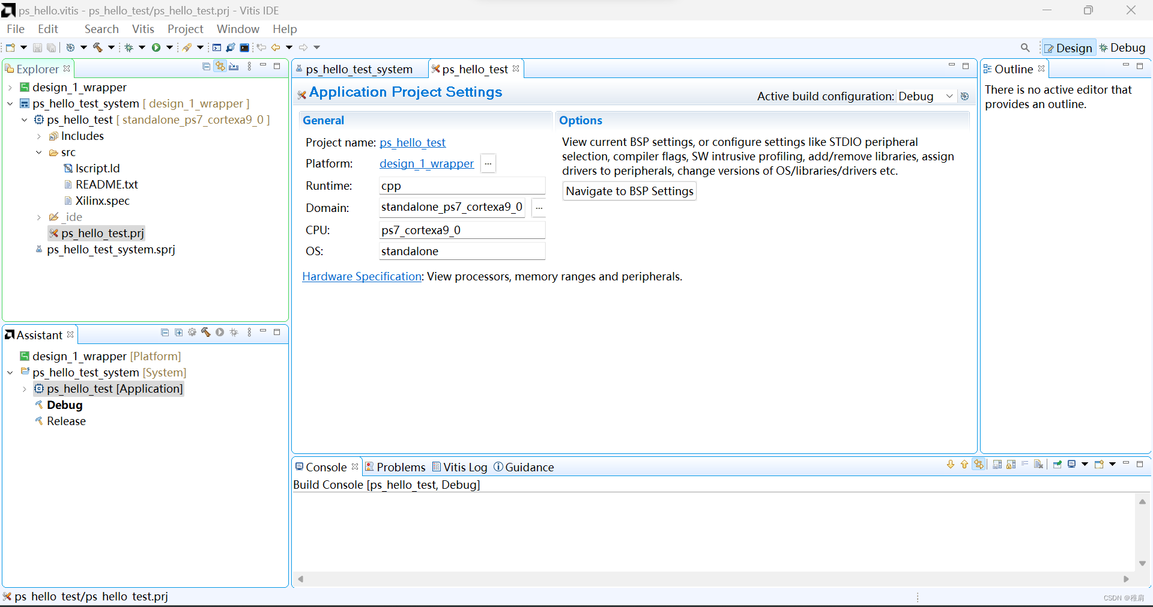Click the yellow Back navigation arrow
This screenshot has height=607, width=1153.
coord(276,47)
